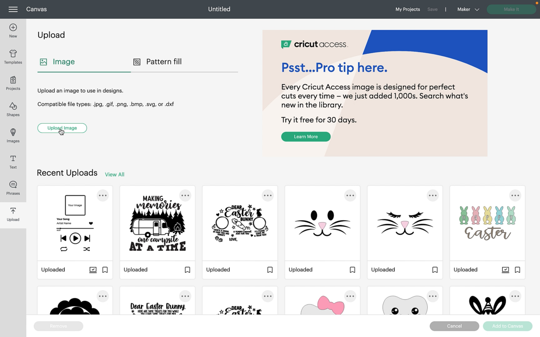
Task: Switch to the Pattern fill tab
Action: [157, 62]
